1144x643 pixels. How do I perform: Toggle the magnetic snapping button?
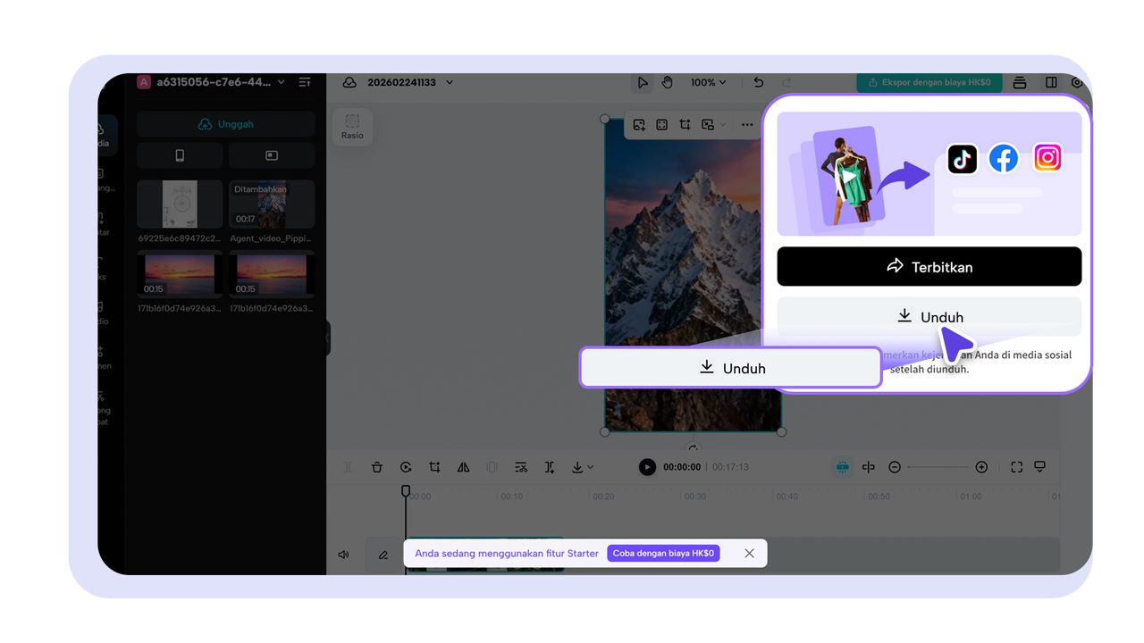coord(842,467)
